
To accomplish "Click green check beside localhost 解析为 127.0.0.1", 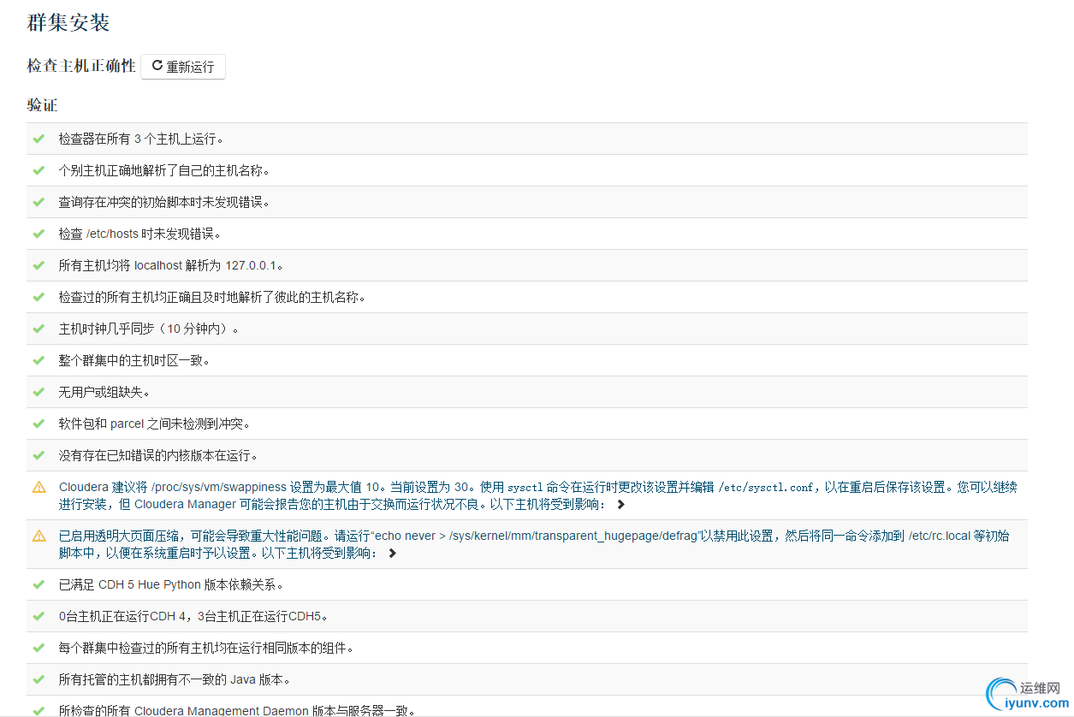I will (39, 265).
